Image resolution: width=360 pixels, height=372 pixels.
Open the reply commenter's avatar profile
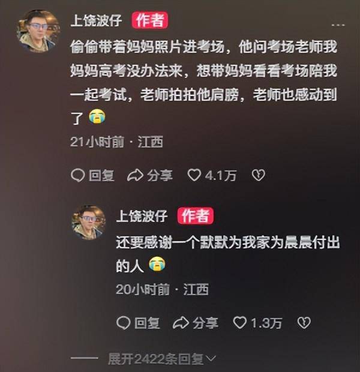pos(89,222)
